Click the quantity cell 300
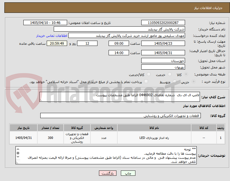The height and width of the screenshot is (181, 230). click(50, 138)
